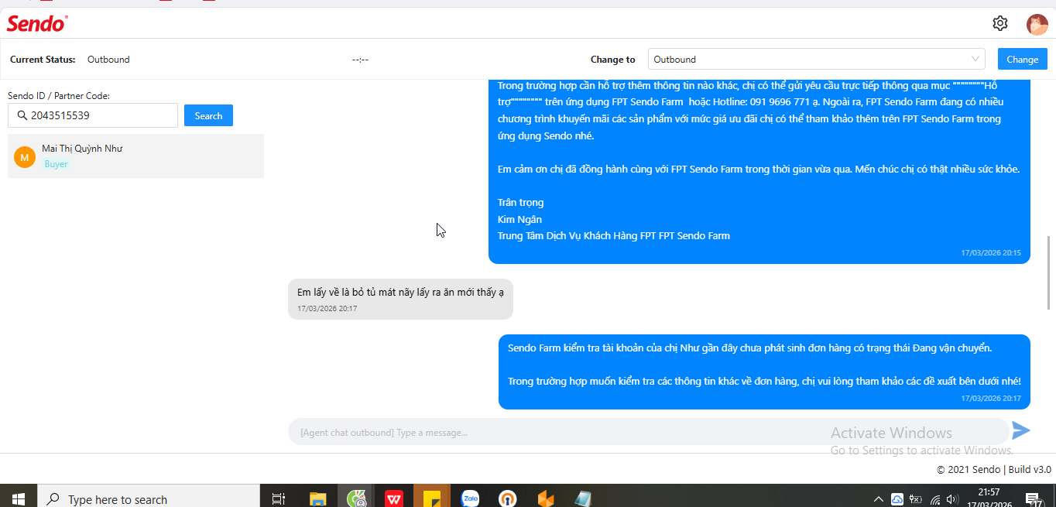This screenshot has height=507, width=1056.
Task: Click the Kim Ngân signature line
Action: (x=519, y=219)
